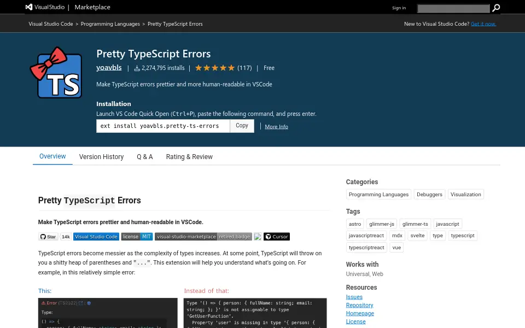Click the installs download icon
Screen dimensions: 525x328
point(137,68)
